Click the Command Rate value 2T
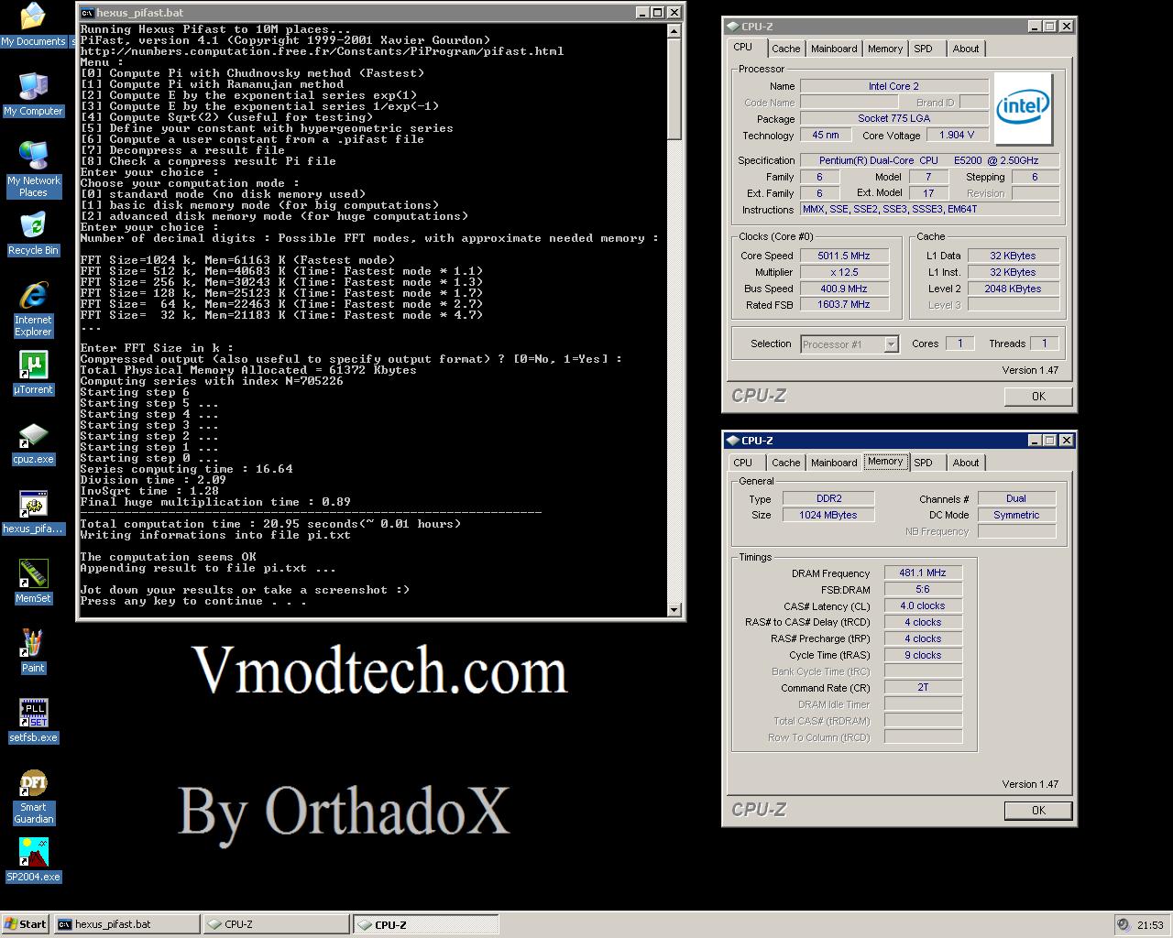The image size is (1173, 938). [923, 687]
